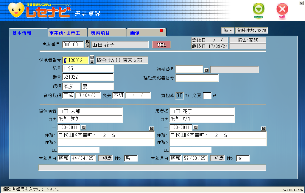
Task: Open the birth era selector showing 昭和
Action: tap(63, 158)
